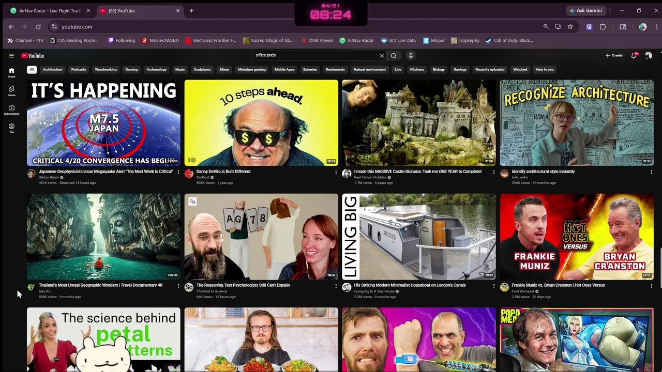Click the YouTube search box
The width and height of the screenshot is (662, 372).
click(x=315, y=56)
